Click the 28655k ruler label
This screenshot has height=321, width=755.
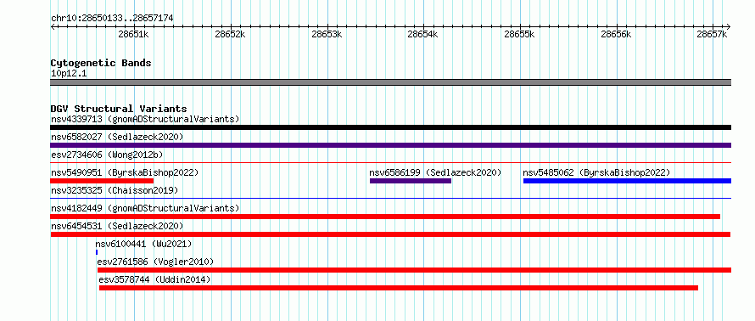point(519,35)
